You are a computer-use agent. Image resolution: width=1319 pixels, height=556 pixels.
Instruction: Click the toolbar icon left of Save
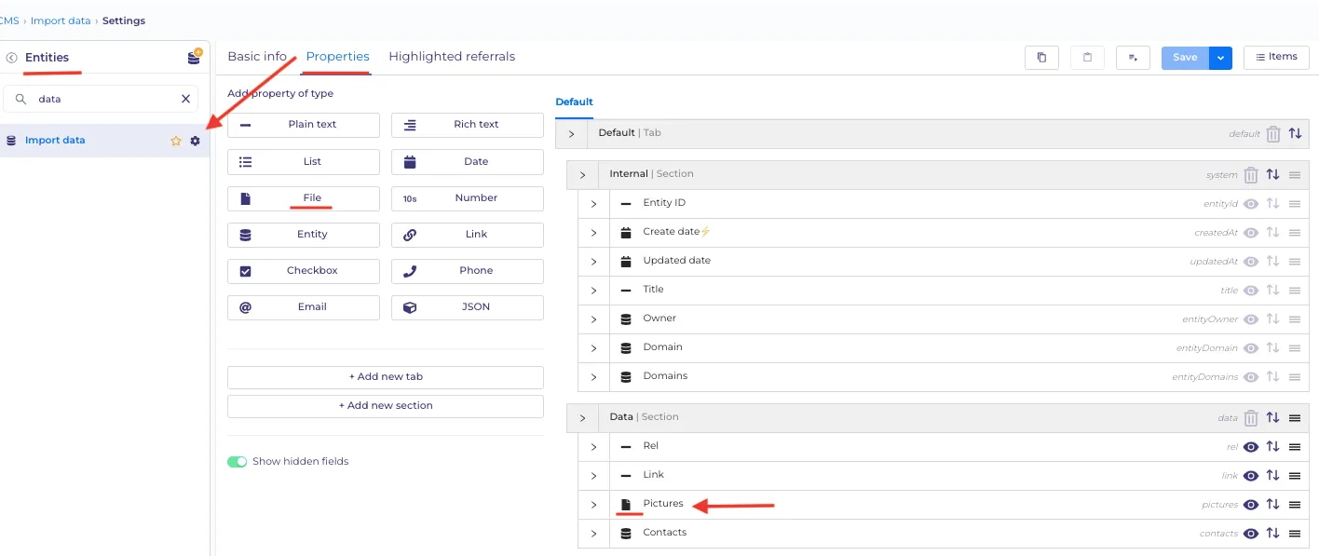pyautogui.click(x=1133, y=58)
